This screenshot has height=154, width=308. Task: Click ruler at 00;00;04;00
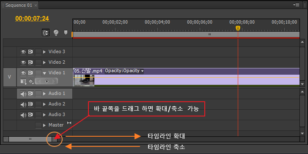tap(157, 22)
